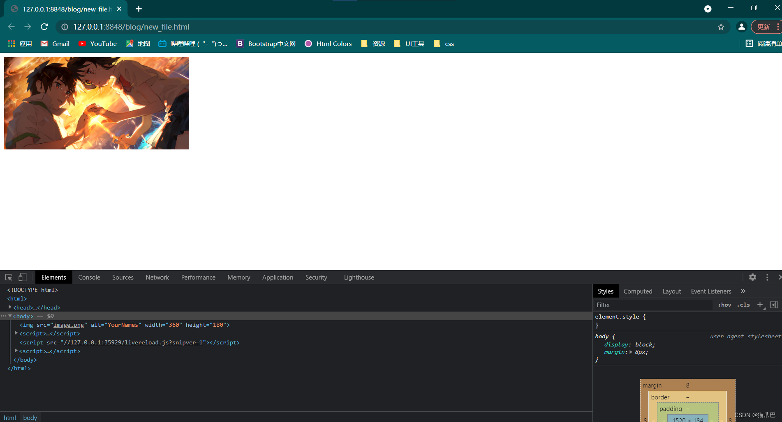Toggle the :hov element state panel
This screenshot has width=782, height=422.
point(724,305)
